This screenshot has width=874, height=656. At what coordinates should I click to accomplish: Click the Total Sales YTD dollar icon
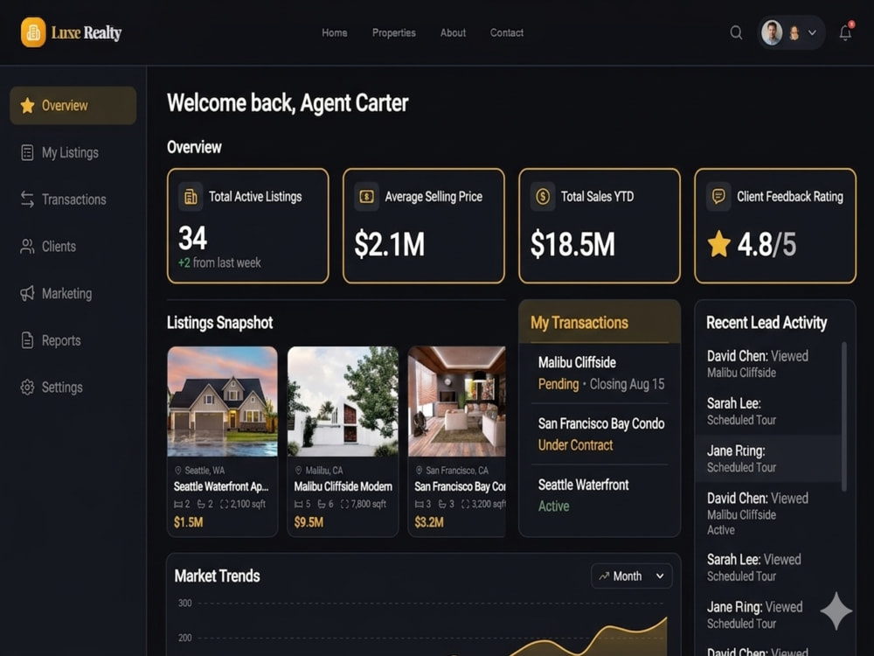pos(543,196)
